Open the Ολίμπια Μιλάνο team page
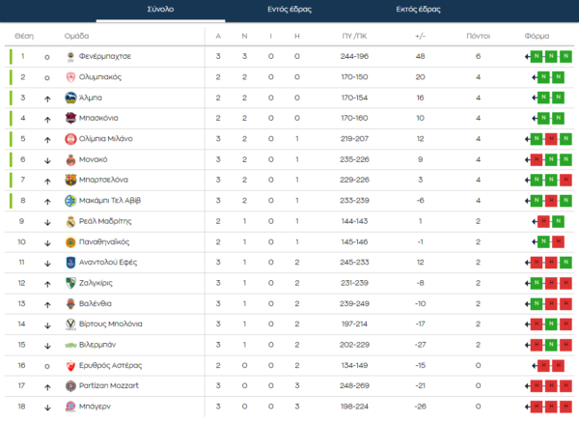Viewport: 579px width, 422px height. [106, 139]
